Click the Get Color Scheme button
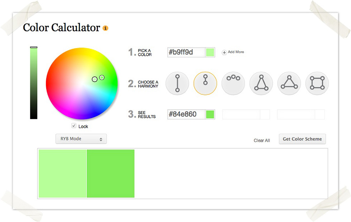 pyautogui.click(x=302, y=139)
